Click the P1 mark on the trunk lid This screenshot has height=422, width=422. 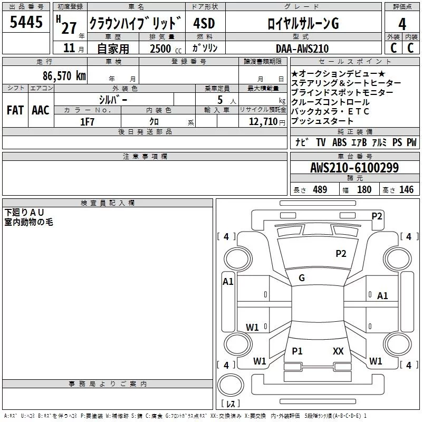pos(298,351)
